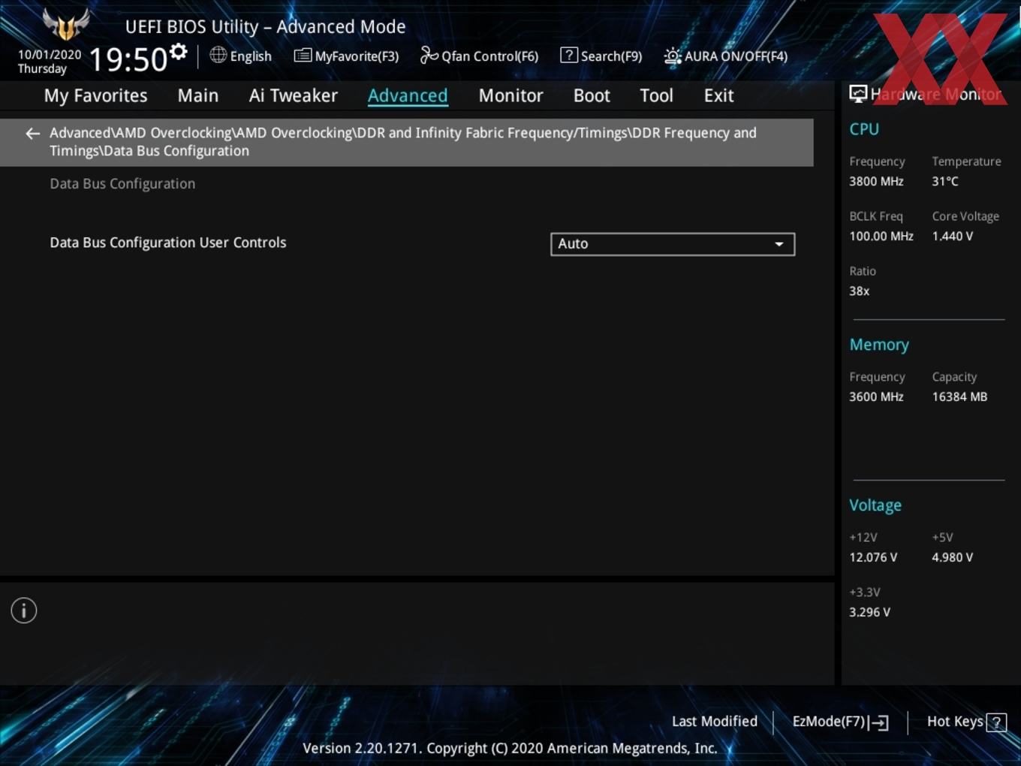
Task: Click the TUF logo emblem
Action: tap(66, 24)
